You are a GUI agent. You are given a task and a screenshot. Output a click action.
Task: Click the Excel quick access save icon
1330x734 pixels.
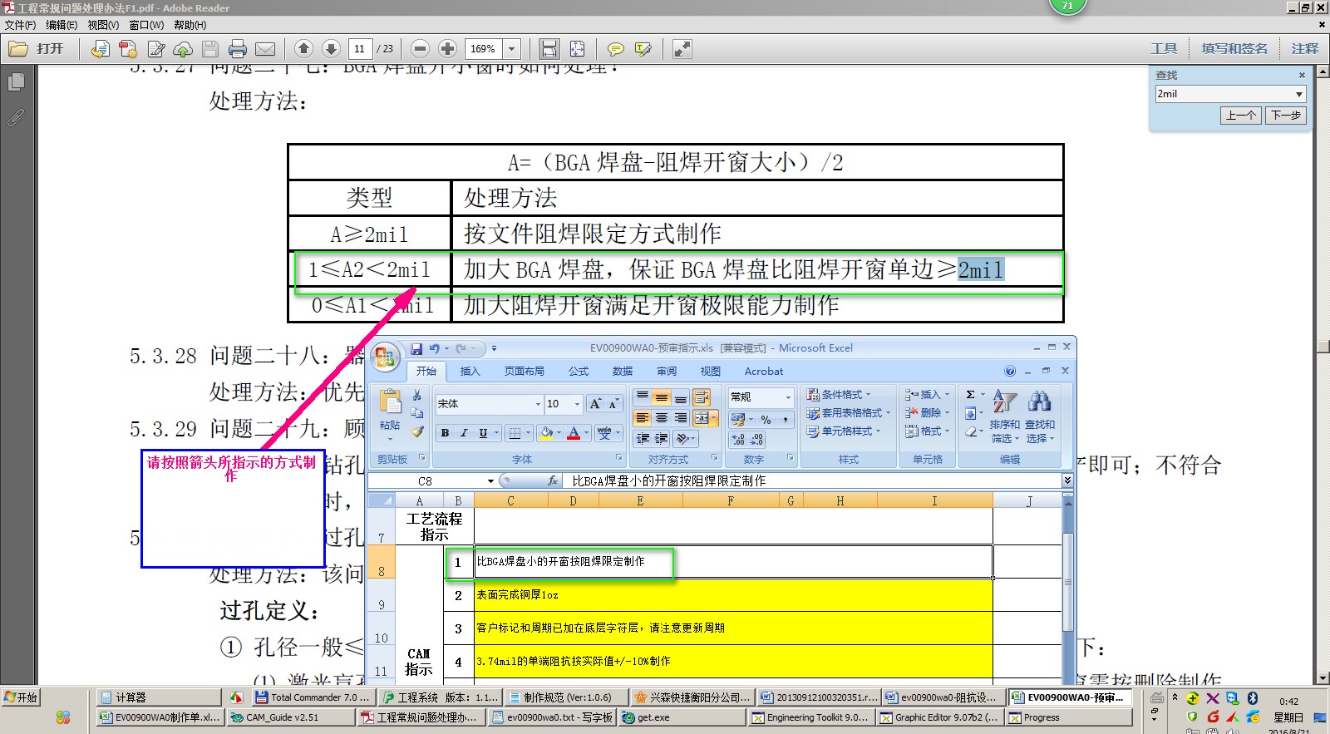point(416,348)
